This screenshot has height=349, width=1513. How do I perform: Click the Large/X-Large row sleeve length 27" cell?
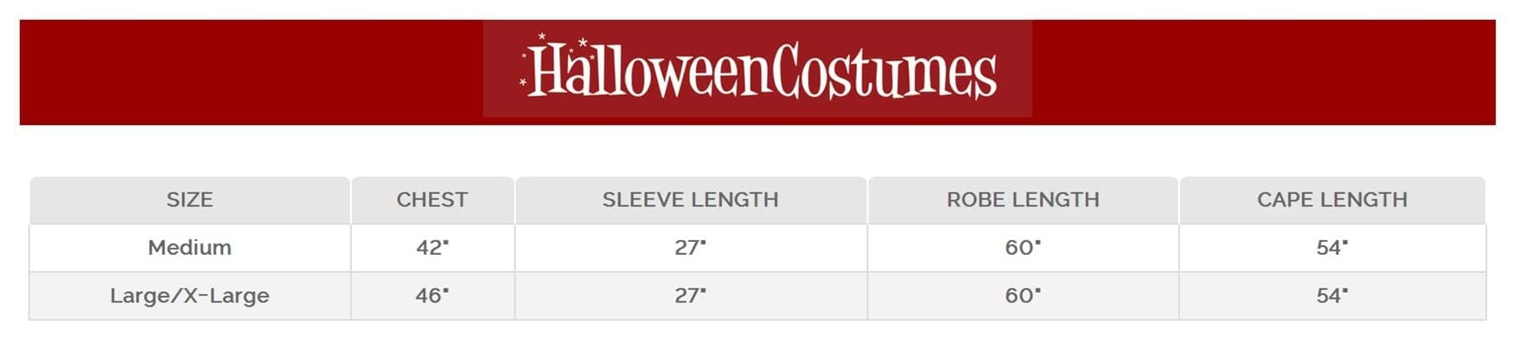(x=690, y=295)
